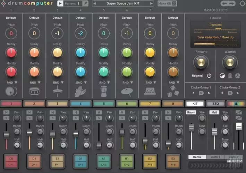Select the snare drum icon on channel 2
246x173 pixels.
coord(34,91)
